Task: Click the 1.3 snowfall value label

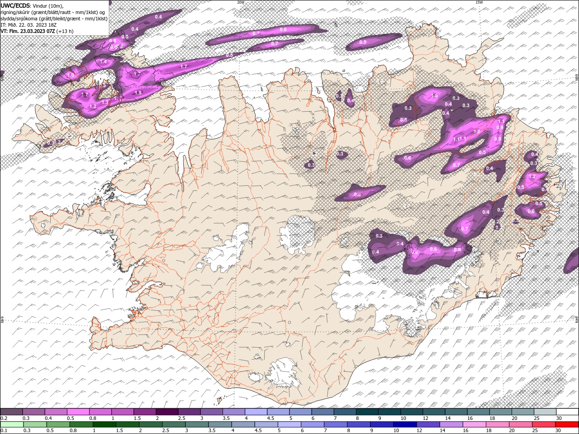Action: tap(105, 103)
